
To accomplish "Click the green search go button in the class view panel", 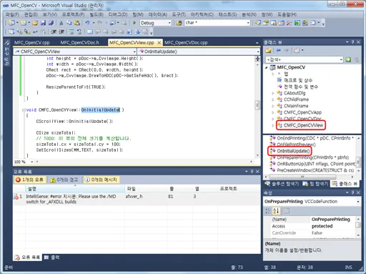I will pos(348,59).
